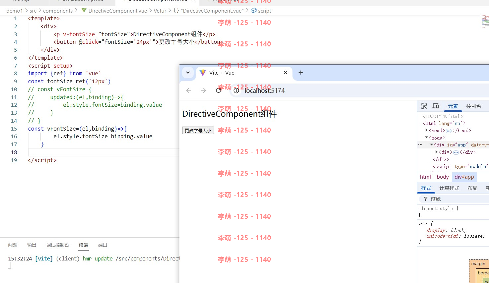489x283 pixels.
Task: Activate DevTools inspect element picker
Action: (424, 106)
